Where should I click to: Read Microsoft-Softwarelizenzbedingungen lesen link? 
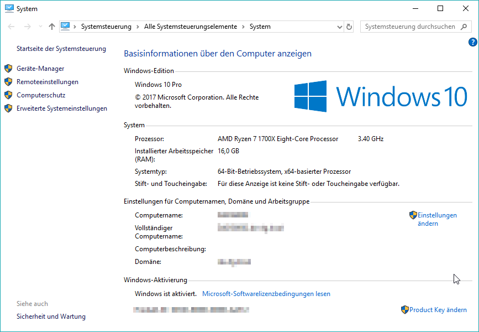(266, 294)
